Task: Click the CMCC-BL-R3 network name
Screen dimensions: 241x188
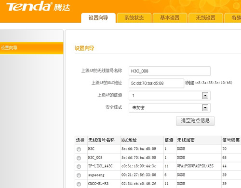Action: [98, 184]
